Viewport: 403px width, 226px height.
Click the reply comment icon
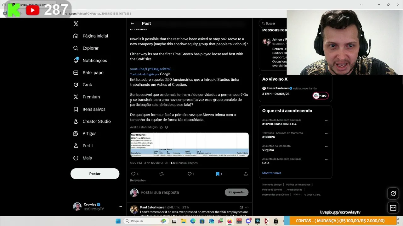pos(133,174)
